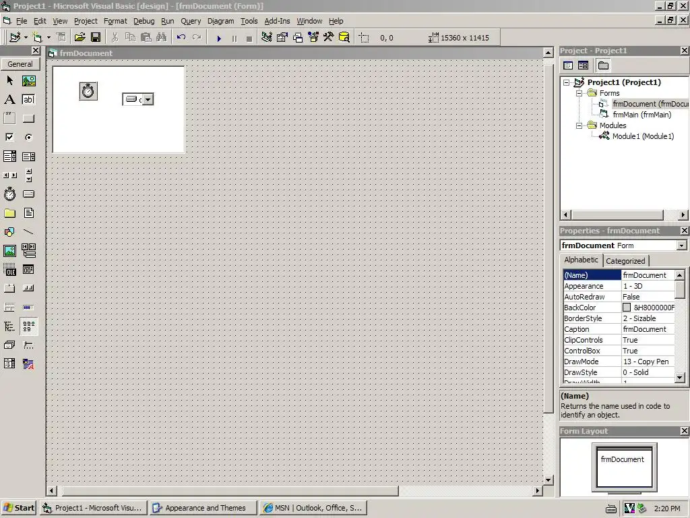
Task: Switch to the Alphabetic properties tab
Action: click(581, 260)
